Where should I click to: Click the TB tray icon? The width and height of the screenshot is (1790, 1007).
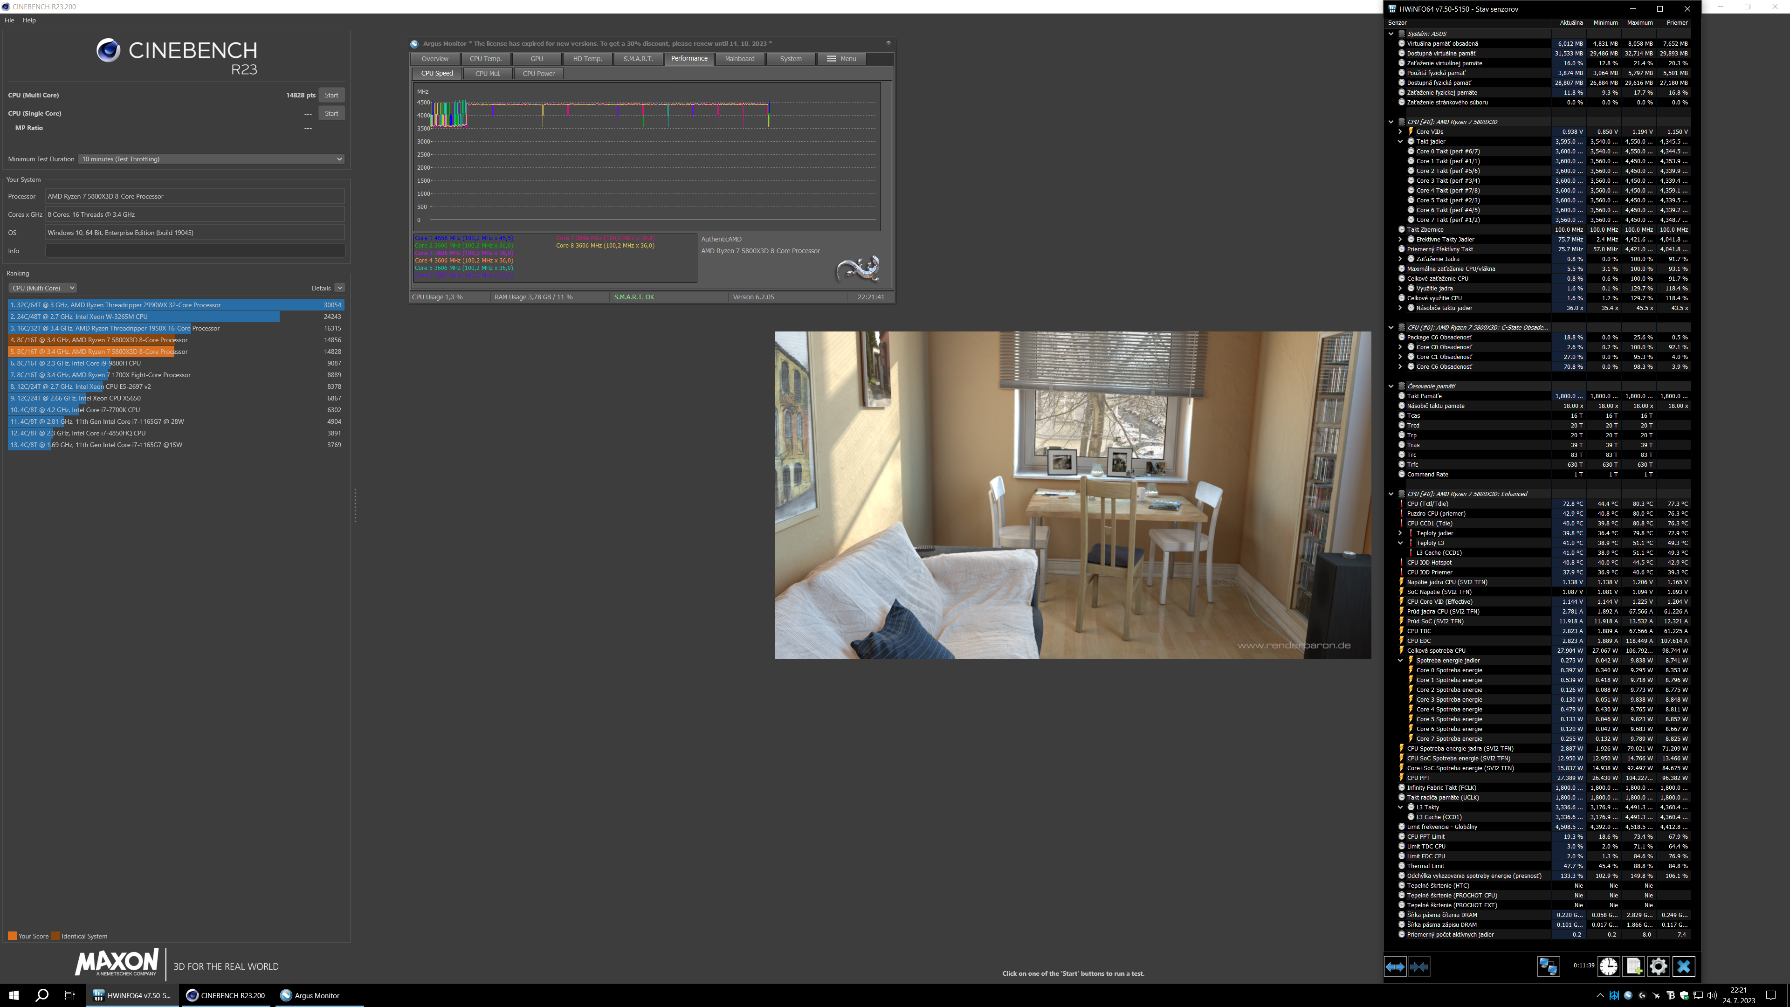point(1671,995)
